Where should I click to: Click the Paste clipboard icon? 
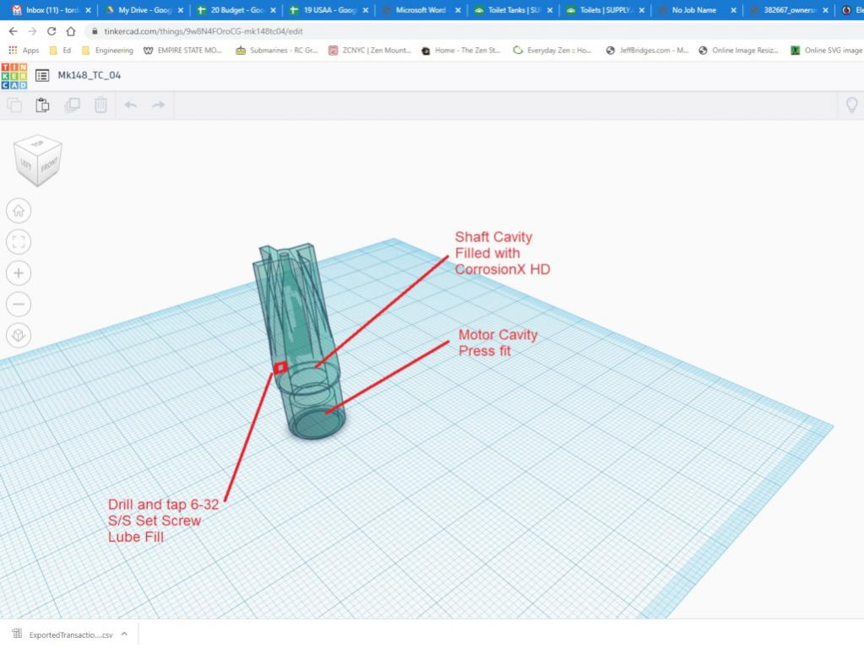[x=42, y=105]
